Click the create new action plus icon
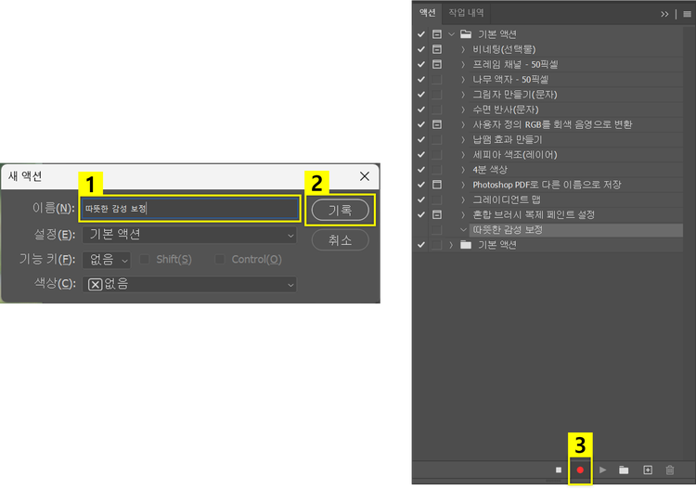This screenshot has width=696, height=489. point(648,470)
